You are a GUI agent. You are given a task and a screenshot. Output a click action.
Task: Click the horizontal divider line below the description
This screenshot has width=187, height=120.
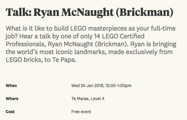[71, 76]
